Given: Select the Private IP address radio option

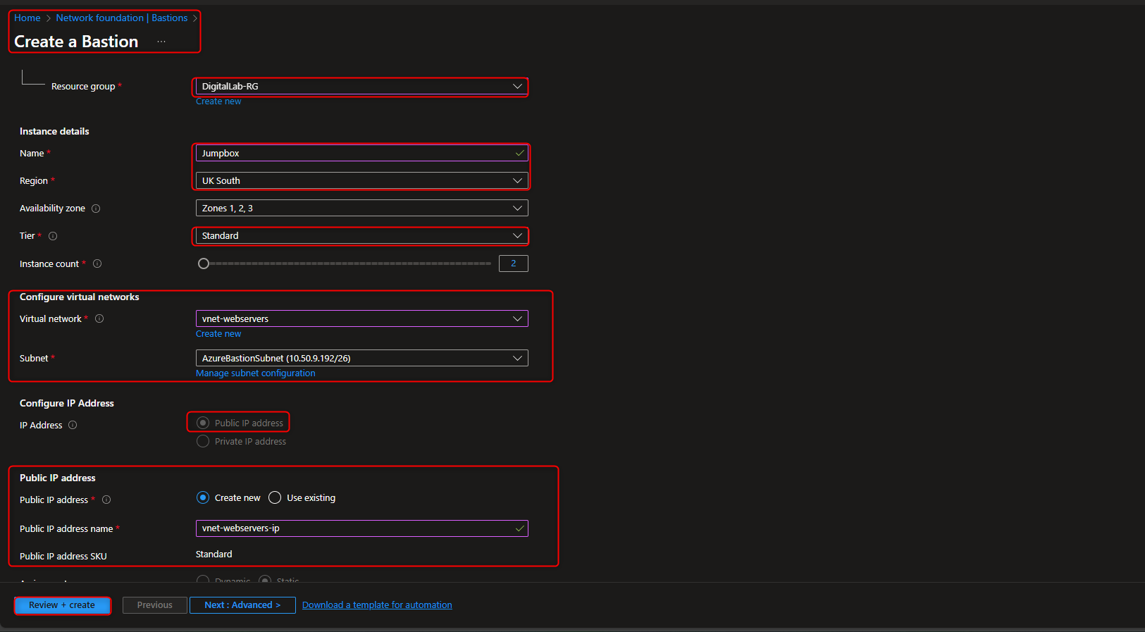Looking at the screenshot, I should pyautogui.click(x=203, y=441).
